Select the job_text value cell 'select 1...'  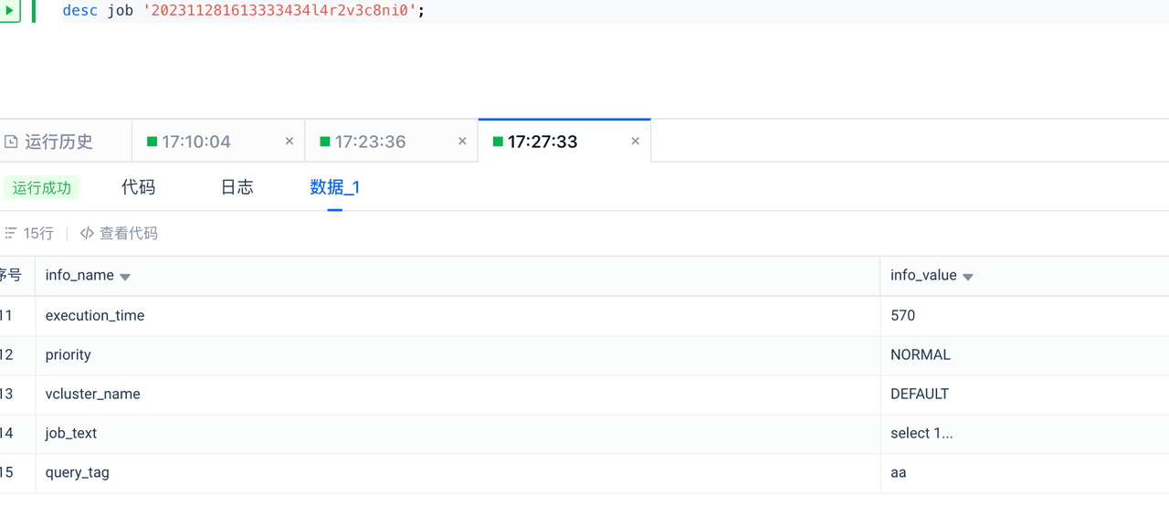[922, 434]
